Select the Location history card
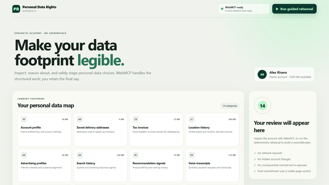This screenshot has width=329, height=185. tap(212, 129)
